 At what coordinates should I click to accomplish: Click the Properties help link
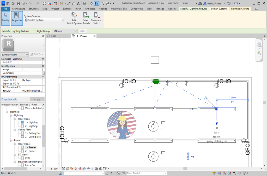pyautogui.click(x=9, y=99)
